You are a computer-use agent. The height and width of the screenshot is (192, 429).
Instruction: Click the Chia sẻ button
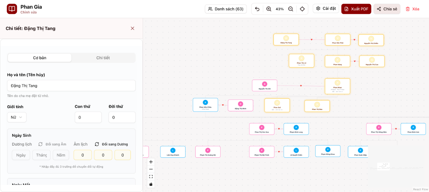tap(387, 9)
